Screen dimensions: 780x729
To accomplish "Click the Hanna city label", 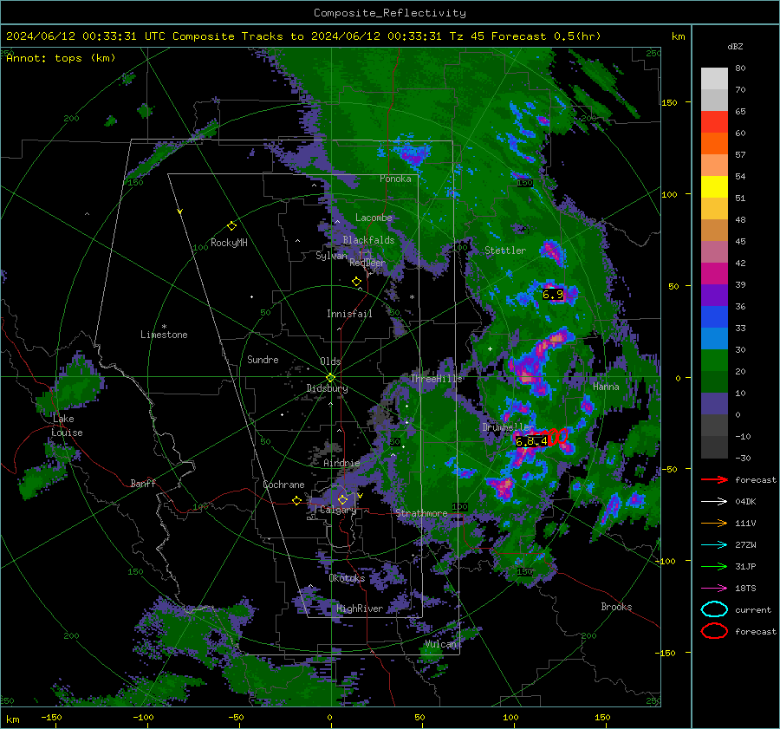I will (606, 386).
